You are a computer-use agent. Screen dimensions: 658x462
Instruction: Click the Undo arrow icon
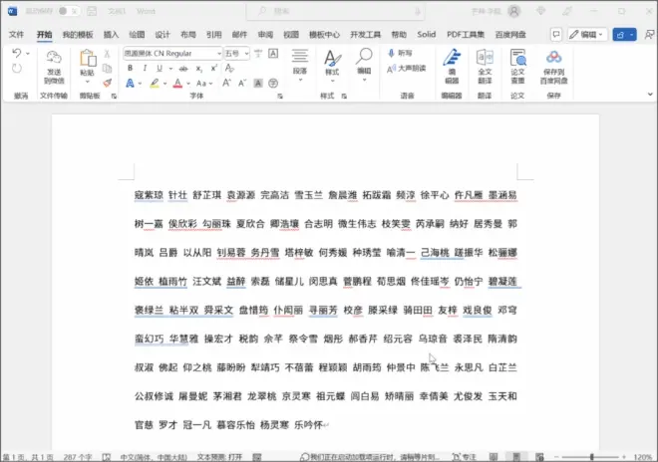coord(16,53)
